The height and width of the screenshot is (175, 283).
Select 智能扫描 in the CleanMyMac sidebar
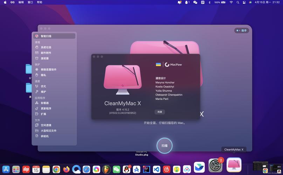(x=54, y=36)
